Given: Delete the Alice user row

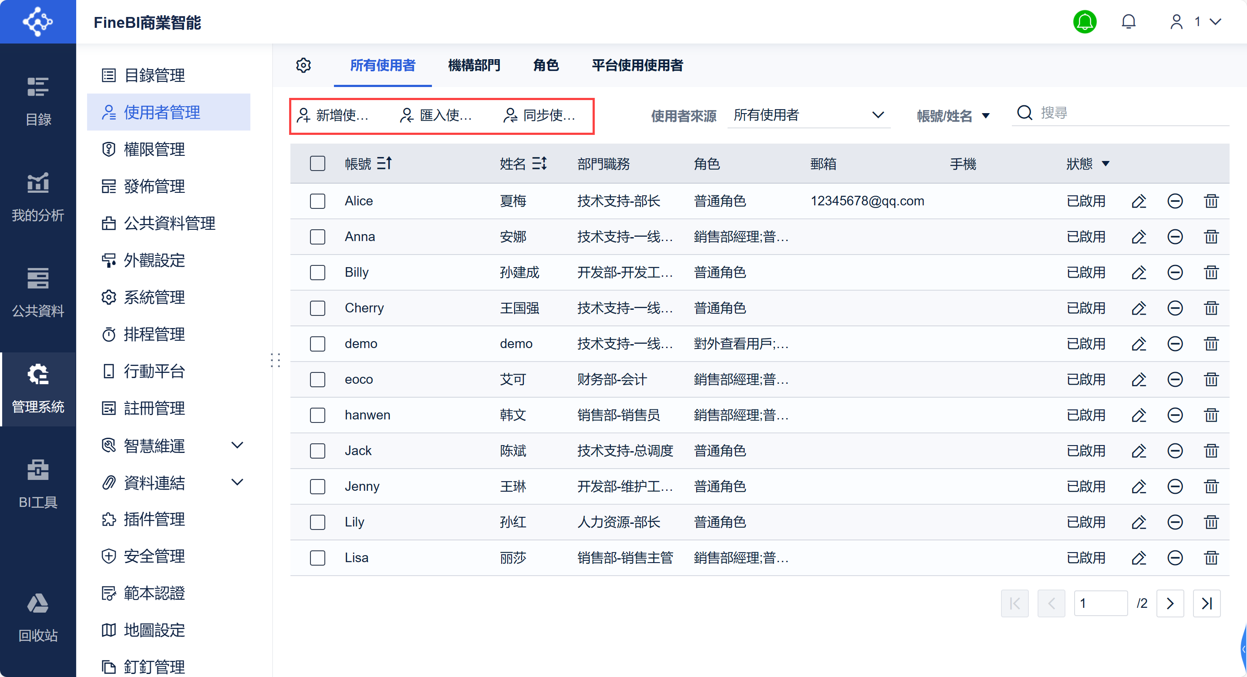Looking at the screenshot, I should (1211, 201).
